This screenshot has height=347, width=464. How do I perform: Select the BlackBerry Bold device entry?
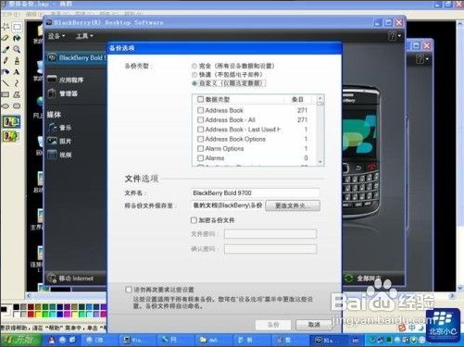[77, 57]
